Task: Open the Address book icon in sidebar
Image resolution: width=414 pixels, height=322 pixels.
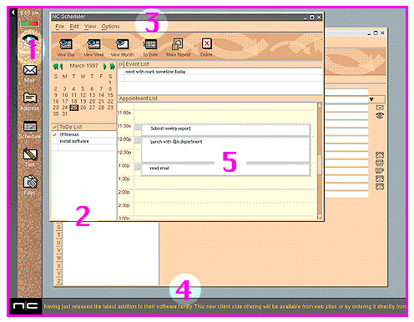Action: [x=30, y=98]
